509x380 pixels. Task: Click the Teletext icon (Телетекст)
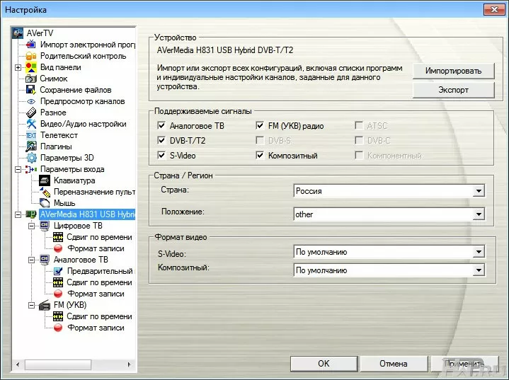point(30,135)
